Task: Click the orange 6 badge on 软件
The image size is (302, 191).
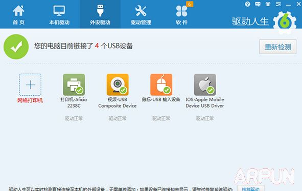Action: click(190, 4)
